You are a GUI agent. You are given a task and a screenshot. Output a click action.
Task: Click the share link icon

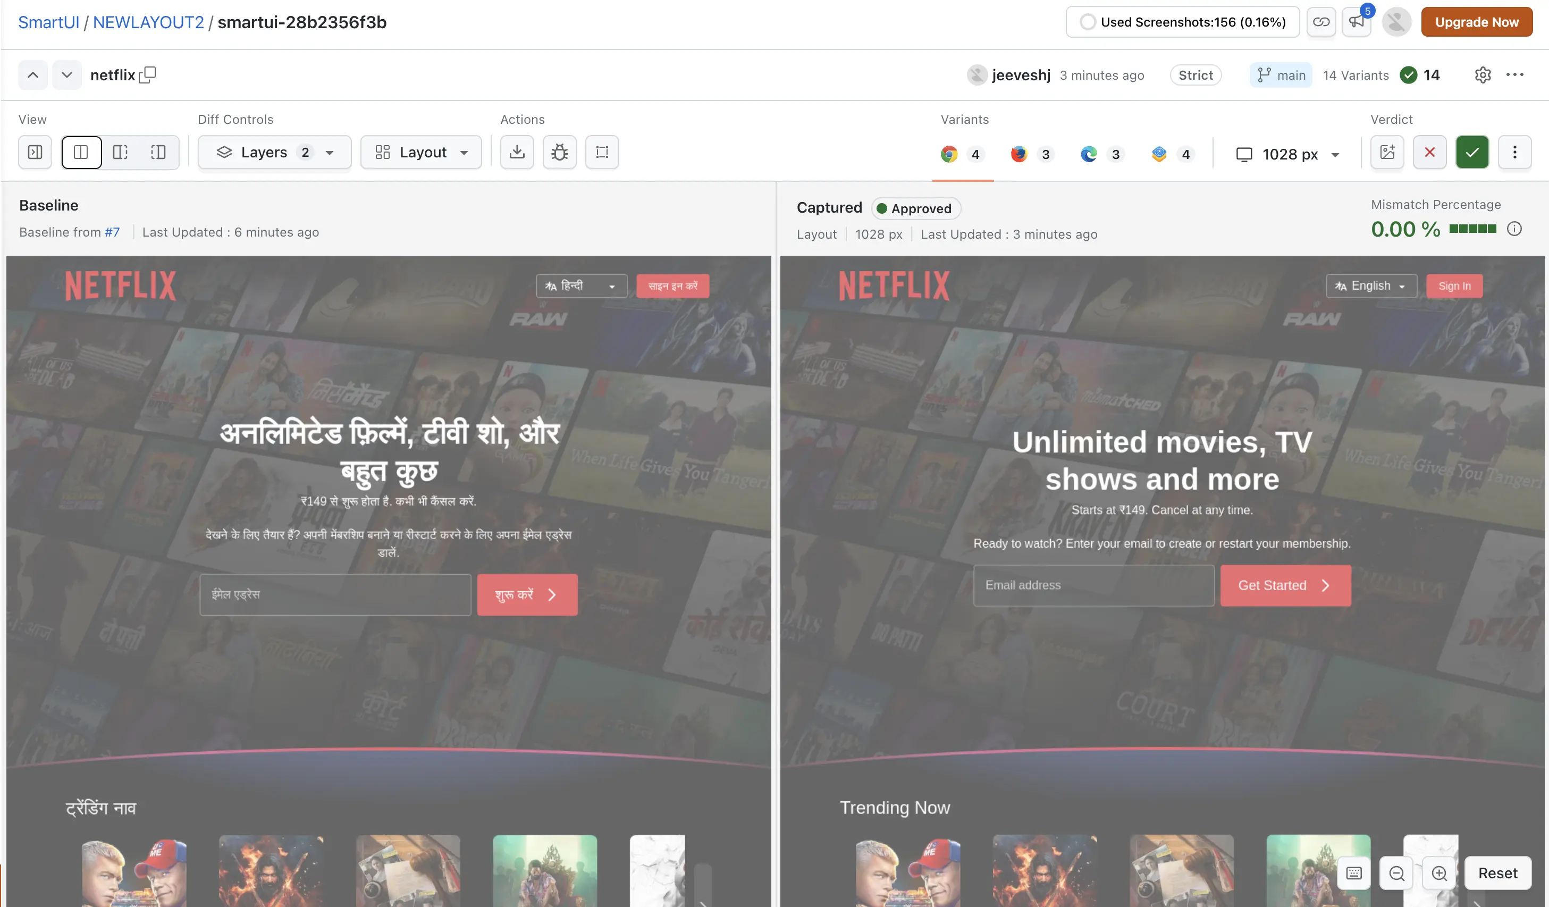coord(1321,22)
